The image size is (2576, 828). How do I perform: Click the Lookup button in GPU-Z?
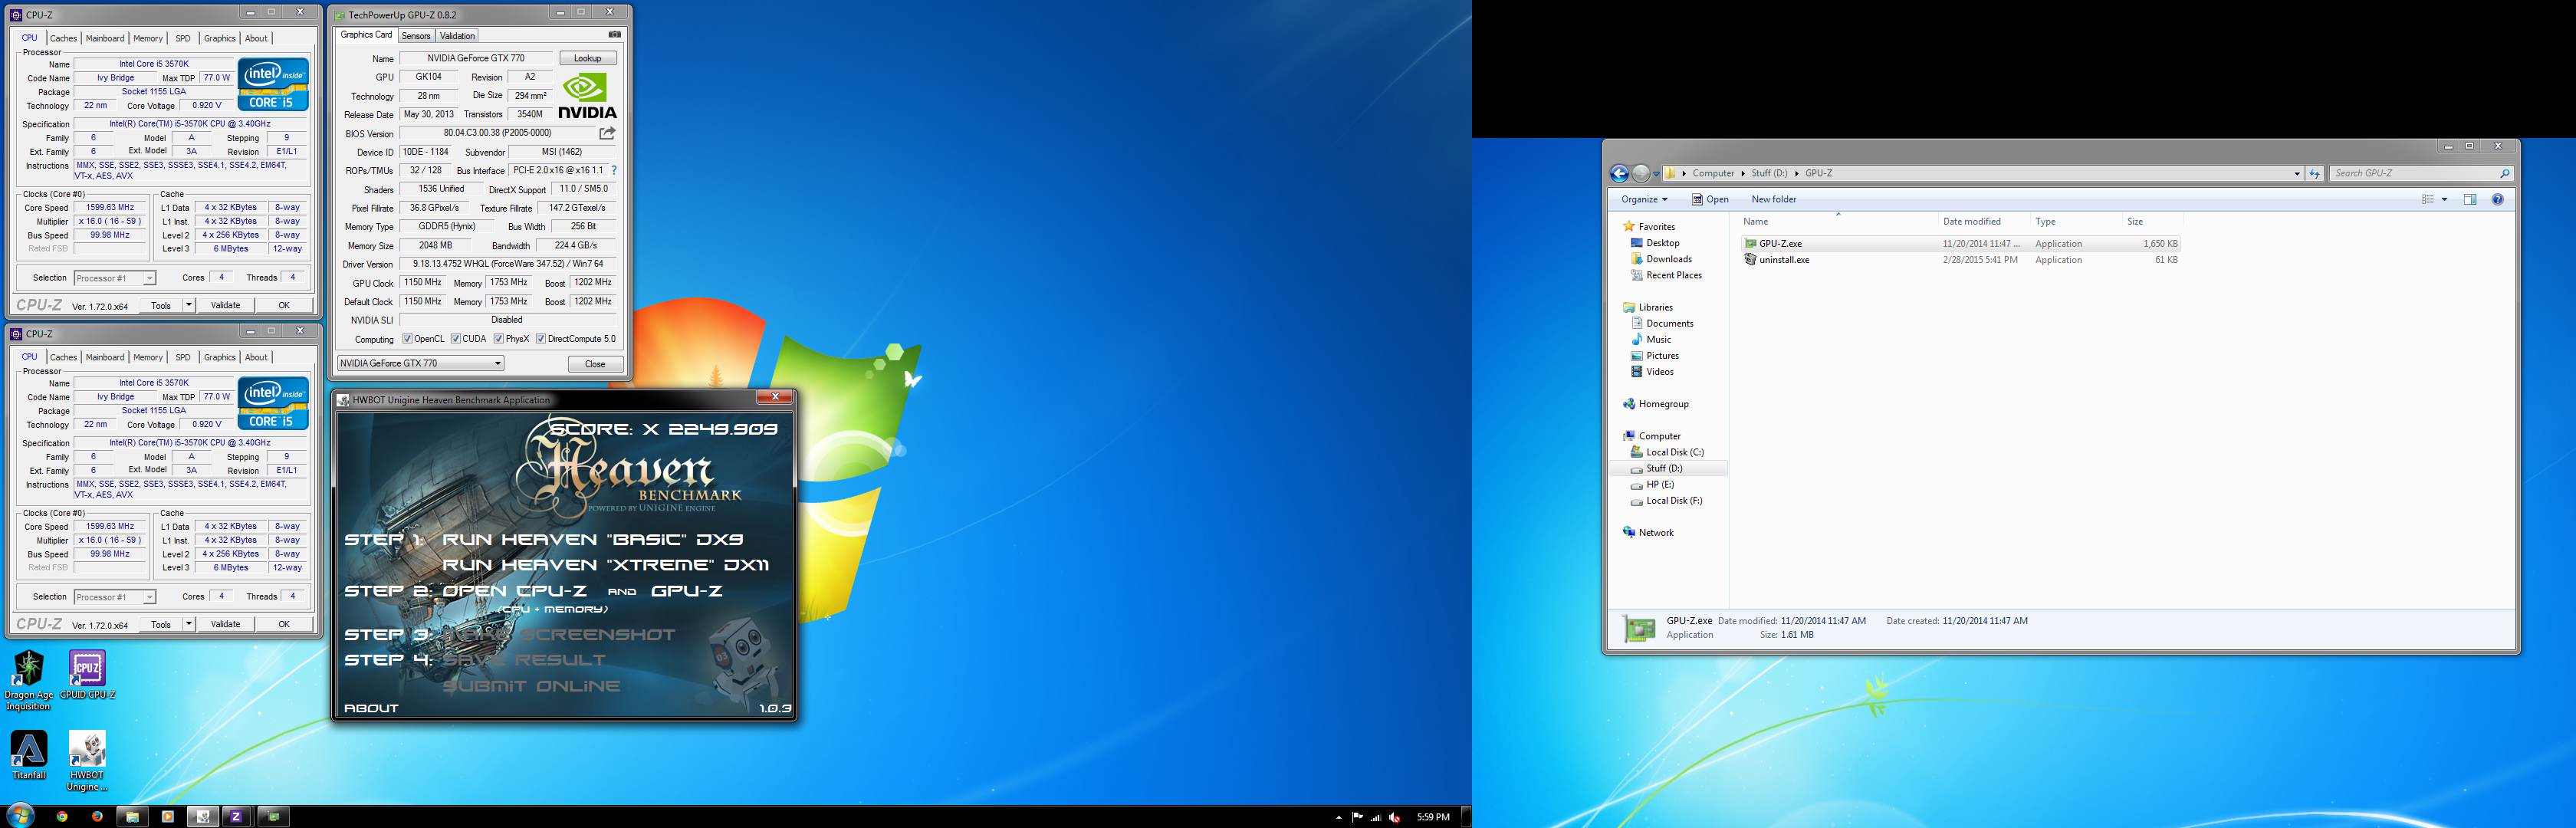[x=587, y=58]
